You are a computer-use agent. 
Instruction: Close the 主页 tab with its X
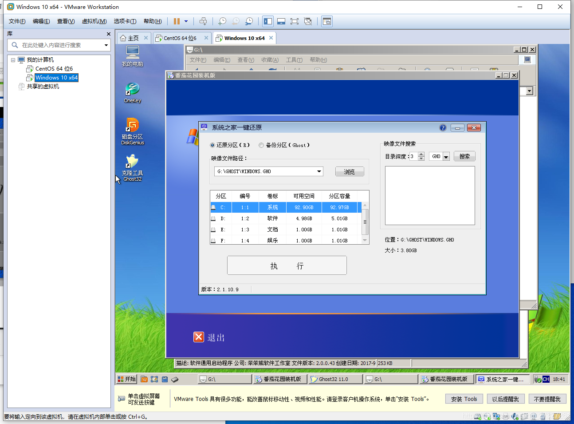pos(146,38)
